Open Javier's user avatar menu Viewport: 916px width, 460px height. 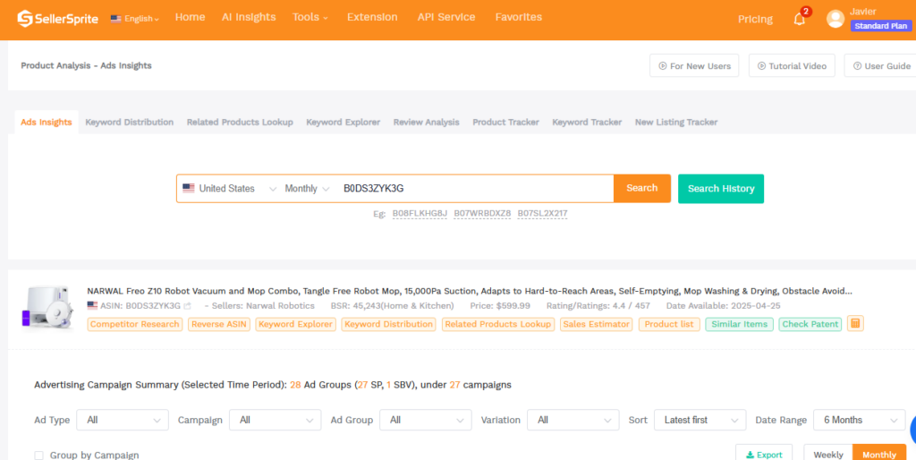pos(835,19)
